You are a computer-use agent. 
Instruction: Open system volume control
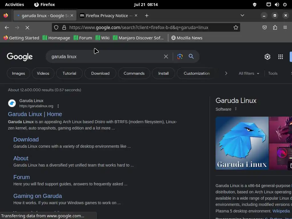point(277,5)
